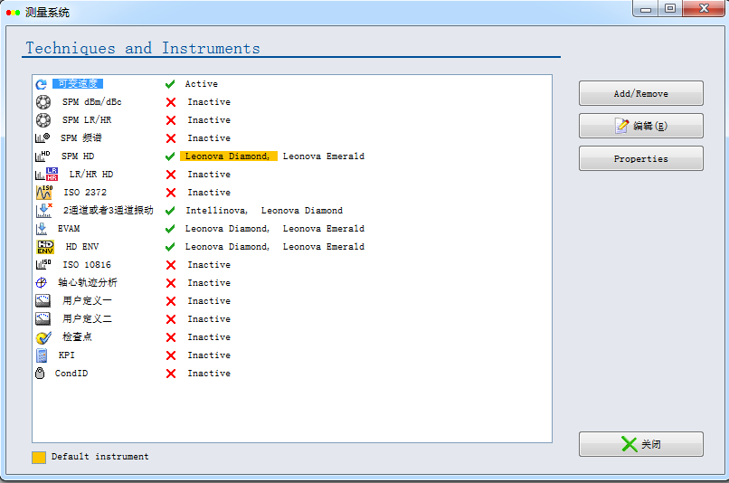Viewport: 729px width, 483px height.
Task: Click the orange Default instrument swatch
Action: [x=39, y=458]
